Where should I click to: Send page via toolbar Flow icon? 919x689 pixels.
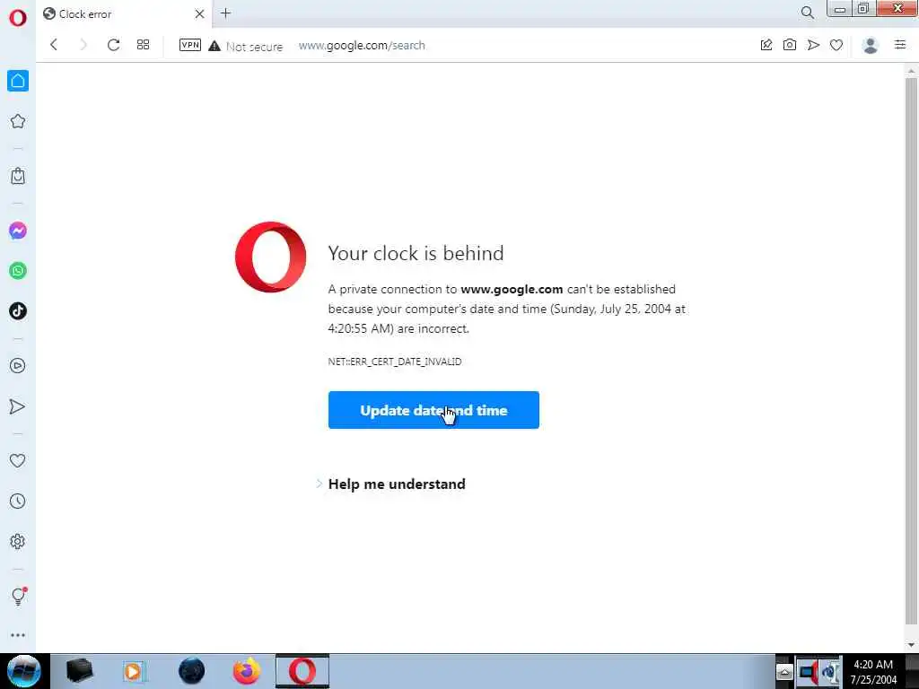[813, 45]
